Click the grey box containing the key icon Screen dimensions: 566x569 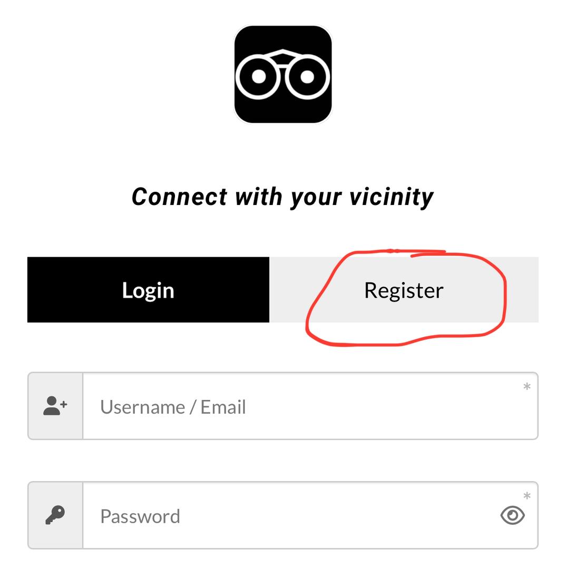[55, 515]
